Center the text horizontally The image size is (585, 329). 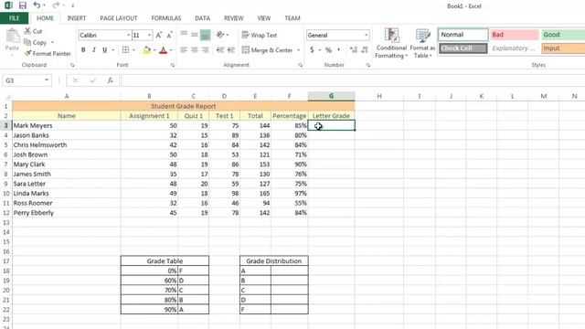point(195,50)
